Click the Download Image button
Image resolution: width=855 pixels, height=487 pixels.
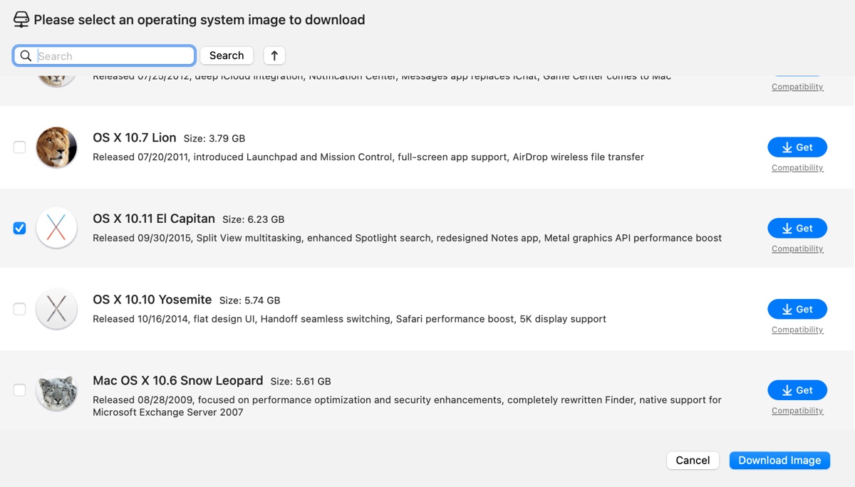(779, 461)
